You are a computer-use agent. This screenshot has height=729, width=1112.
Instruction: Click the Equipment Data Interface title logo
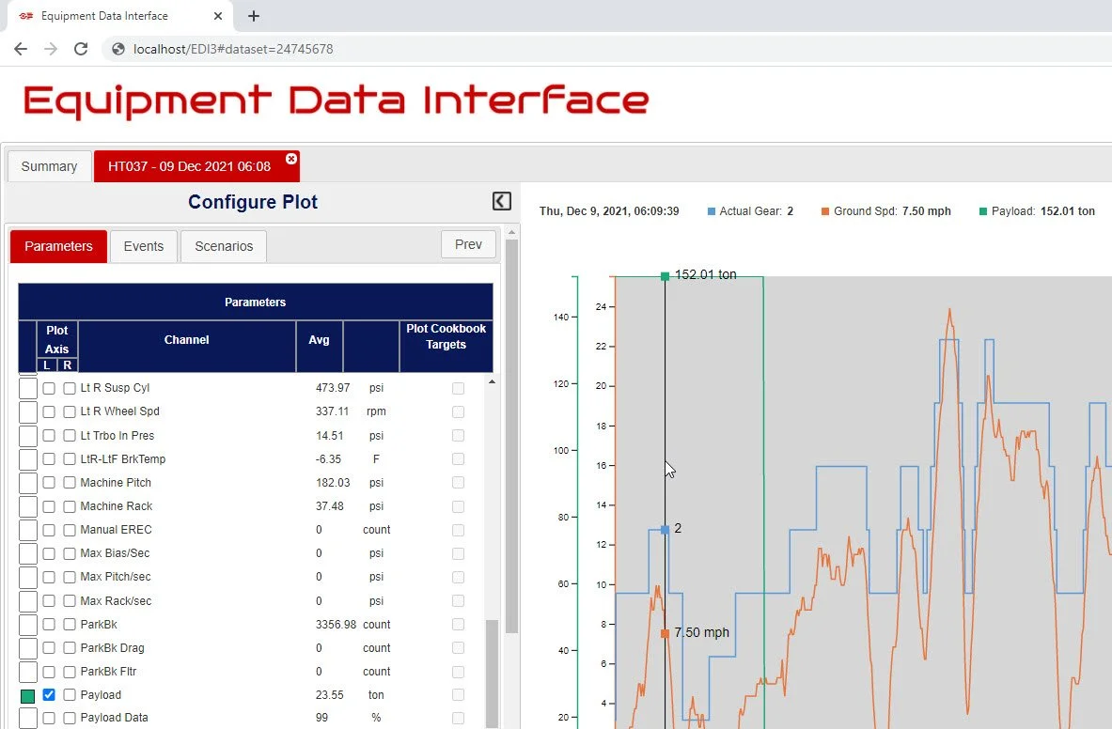click(x=337, y=101)
